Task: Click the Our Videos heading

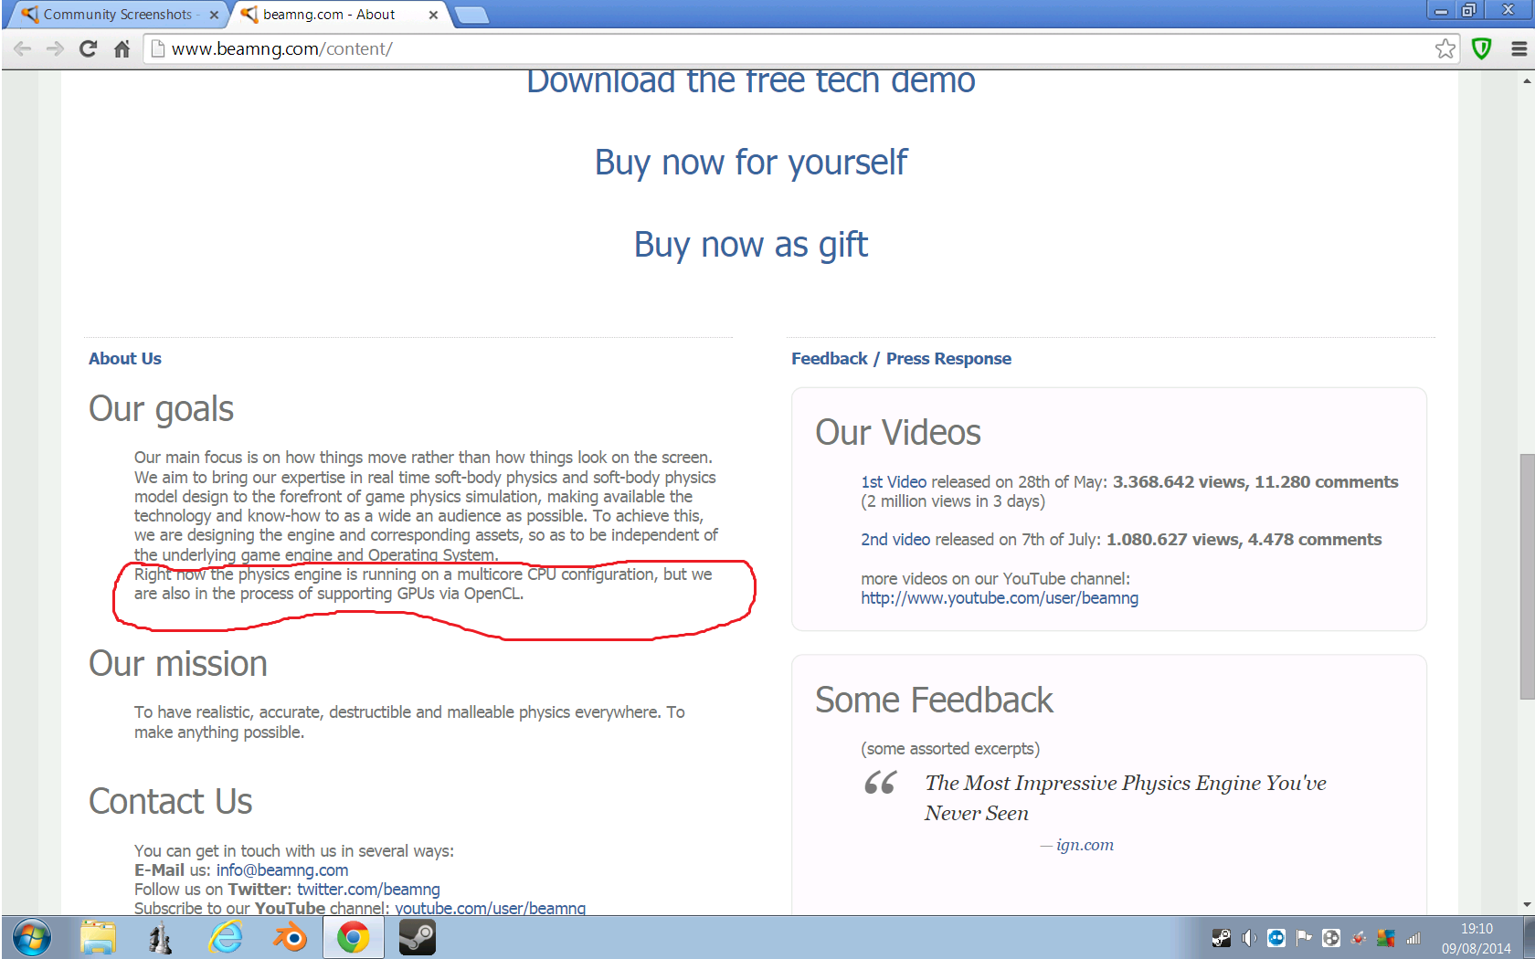Action: [x=898, y=433]
